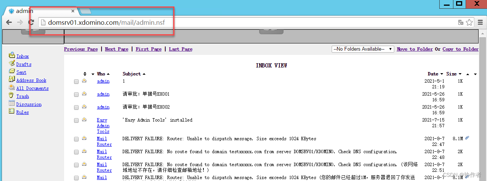Image resolution: width=487 pixels, height=181 pixels.
Task: Select the Easy Admin Tools message checkbox
Action: (76, 120)
